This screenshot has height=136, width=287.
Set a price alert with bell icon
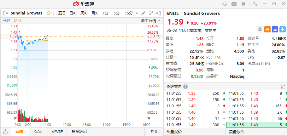coord(260,29)
